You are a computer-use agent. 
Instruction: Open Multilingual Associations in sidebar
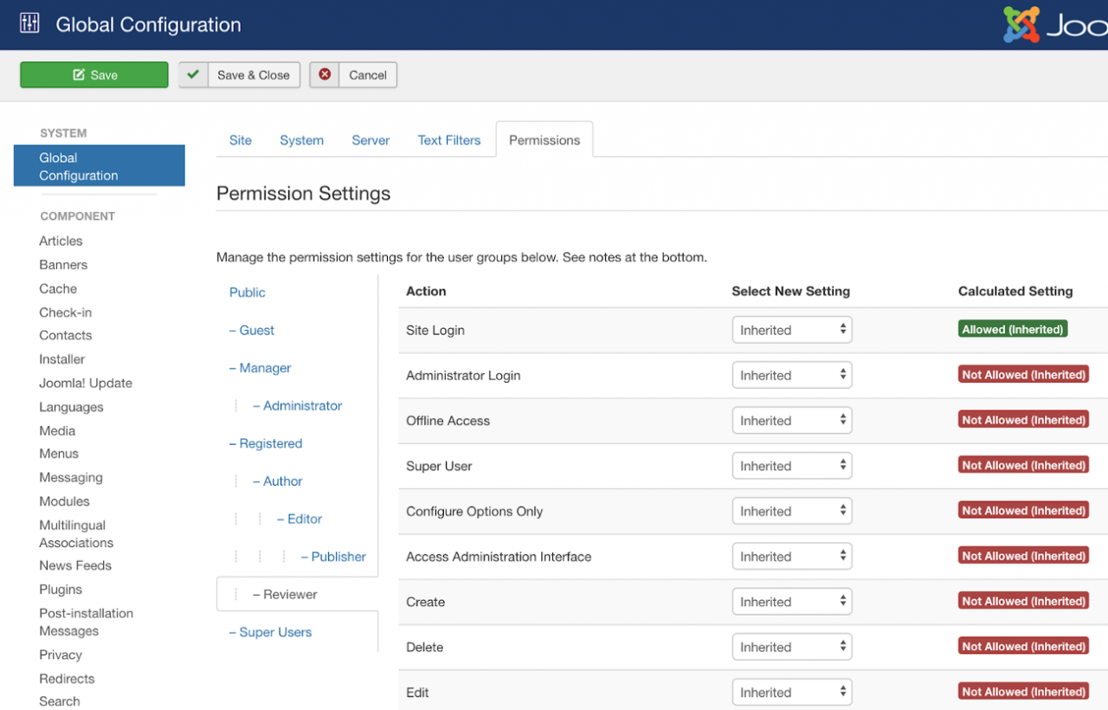(76, 534)
